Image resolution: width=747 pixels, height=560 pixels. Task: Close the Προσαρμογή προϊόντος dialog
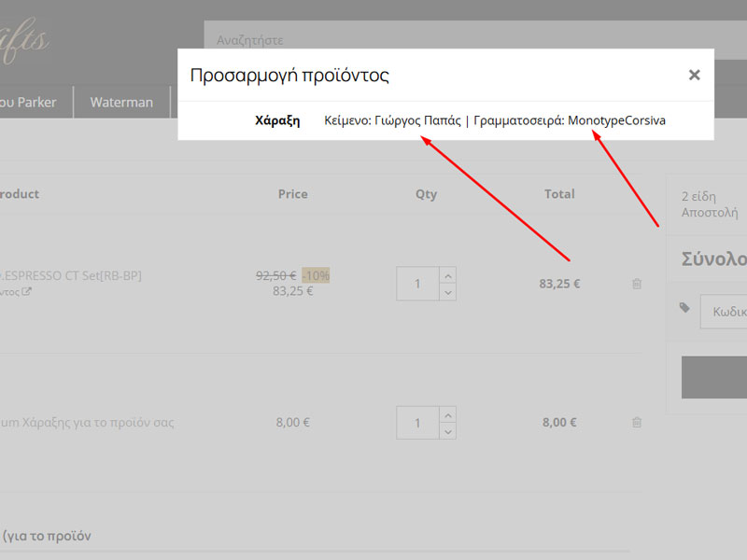[x=694, y=75]
